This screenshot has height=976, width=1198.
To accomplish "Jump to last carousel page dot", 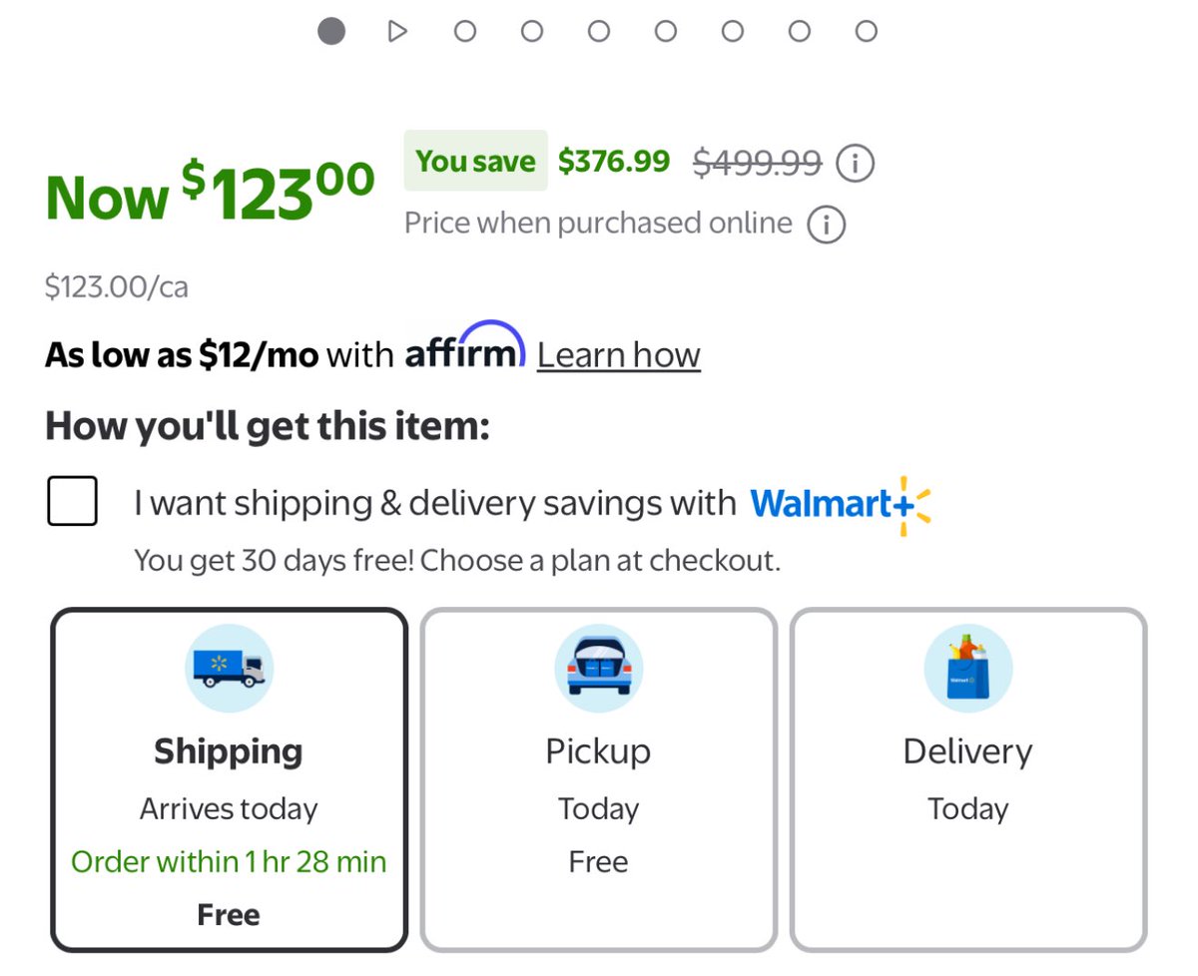I will tap(867, 32).
